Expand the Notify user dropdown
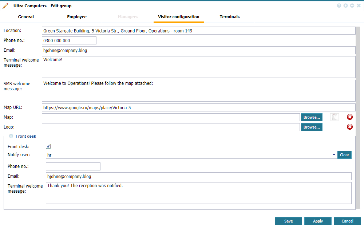Screen dimensions: 364x228 click(x=334, y=155)
